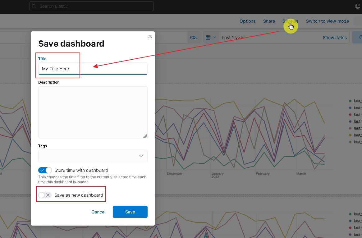Open the calendar icon in the time picker
The width and height of the screenshot is (362, 238).
208,37
